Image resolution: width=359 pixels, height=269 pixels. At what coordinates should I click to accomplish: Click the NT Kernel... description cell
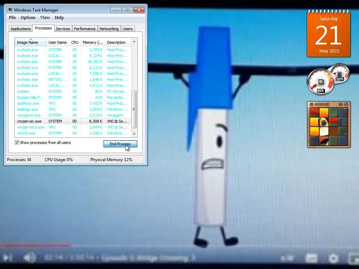[x=117, y=91]
